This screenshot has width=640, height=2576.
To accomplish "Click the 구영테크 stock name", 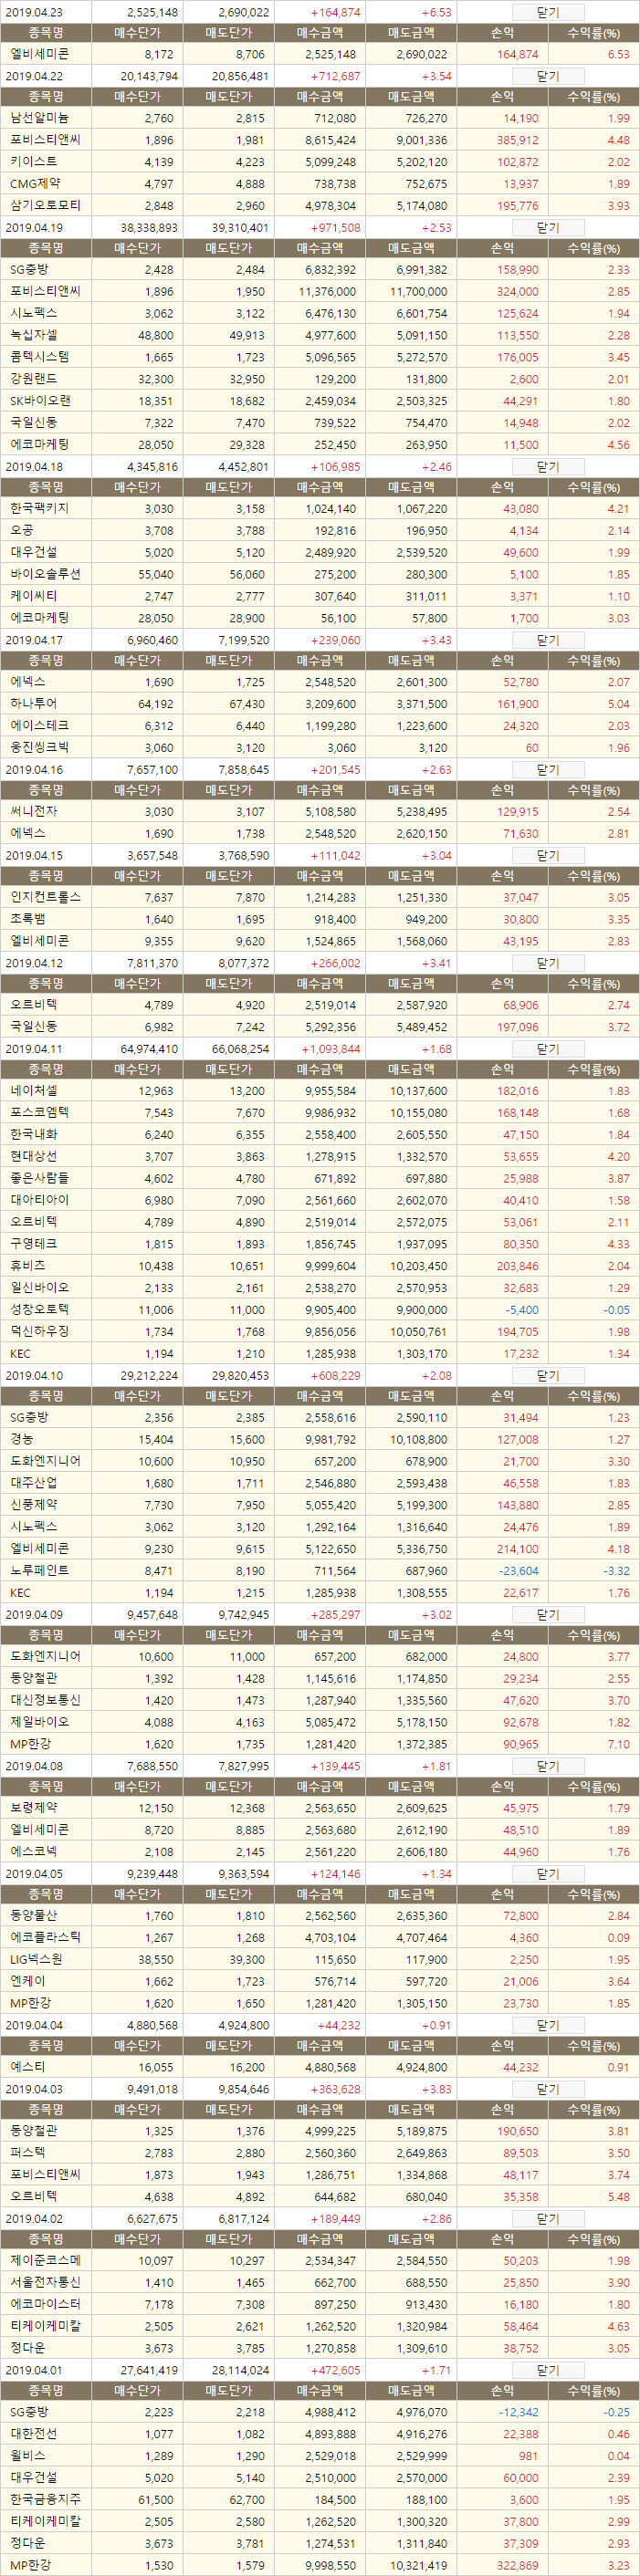I will click(33, 1243).
